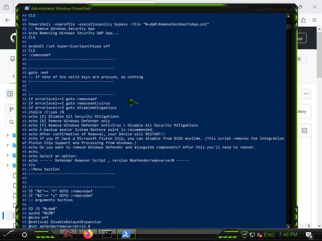Image resolution: width=322 pixels, height=241 pixels.
Task: Click the browser restore window button
Action: (300, 7)
